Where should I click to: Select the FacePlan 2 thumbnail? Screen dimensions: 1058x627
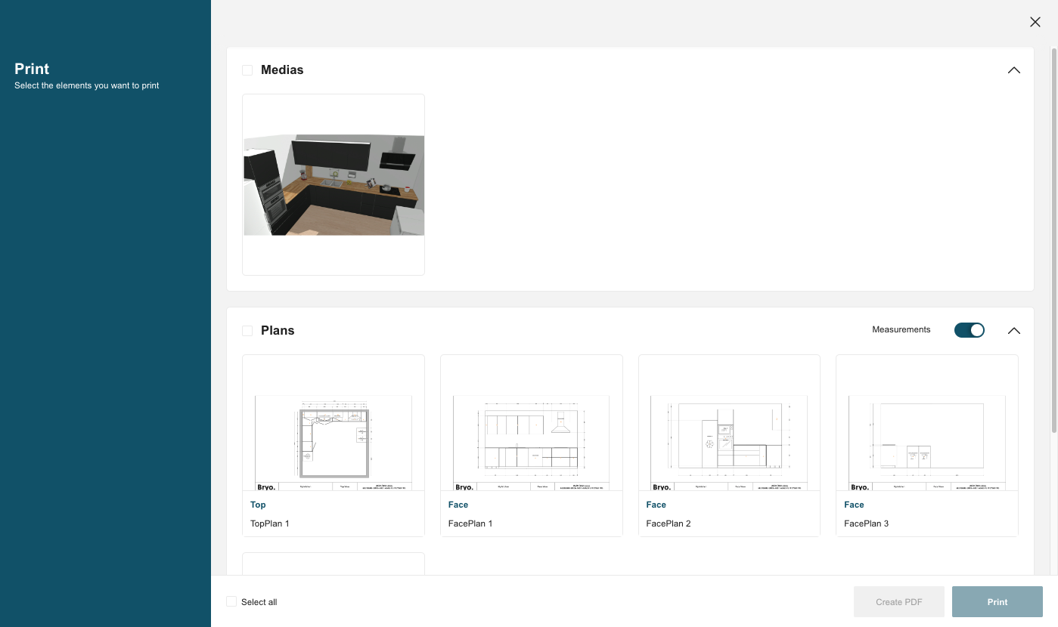[728, 442]
